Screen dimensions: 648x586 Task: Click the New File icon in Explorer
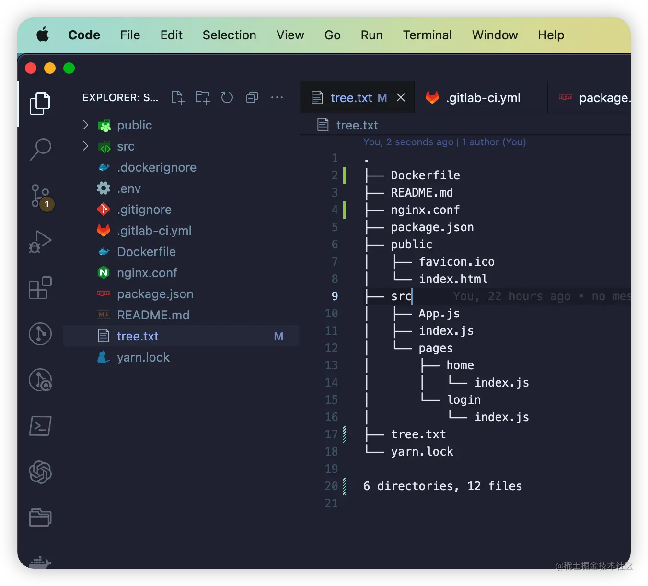point(178,98)
